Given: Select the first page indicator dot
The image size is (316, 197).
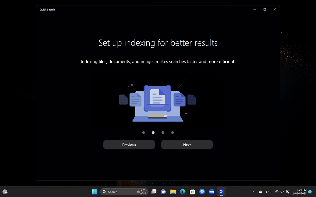Looking at the screenshot, I should pos(143,132).
